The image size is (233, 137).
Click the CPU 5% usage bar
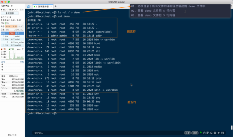14,23
